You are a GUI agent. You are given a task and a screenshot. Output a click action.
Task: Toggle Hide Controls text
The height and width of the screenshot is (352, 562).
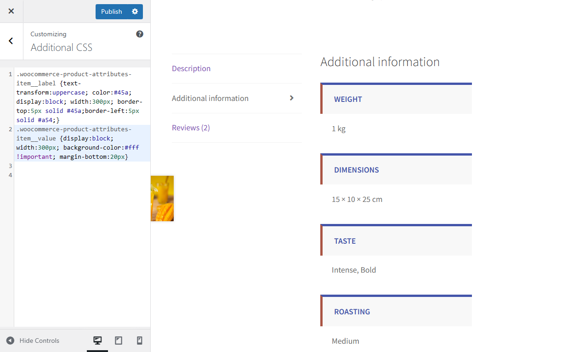coord(40,341)
